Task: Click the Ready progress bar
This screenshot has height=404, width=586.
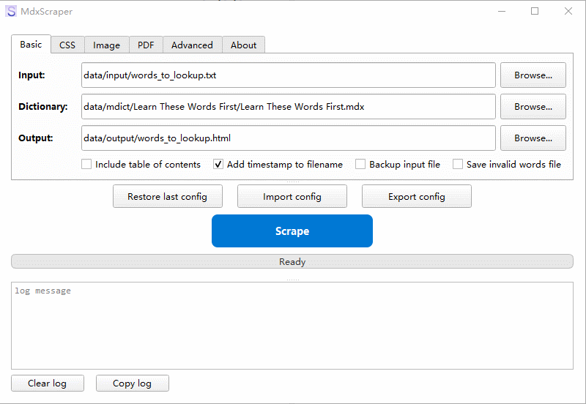Action: (292, 261)
